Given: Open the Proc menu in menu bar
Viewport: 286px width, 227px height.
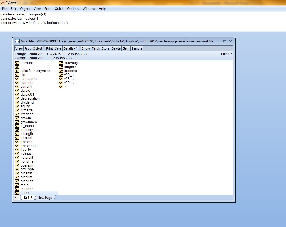Looking at the screenshot, I should pyautogui.click(x=48, y=9).
